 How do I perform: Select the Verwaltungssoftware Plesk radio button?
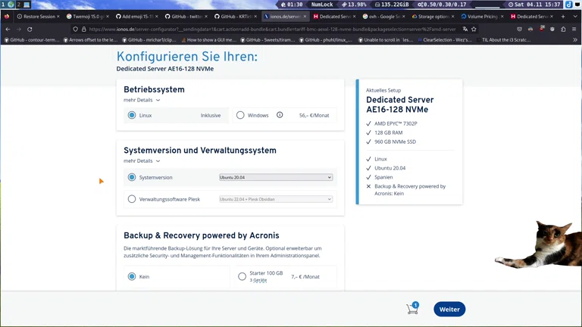pyautogui.click(x=132, y=199)
